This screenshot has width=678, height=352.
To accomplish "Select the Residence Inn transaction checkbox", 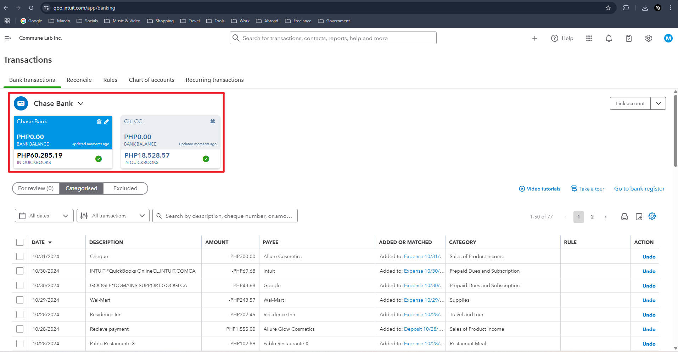I will pyautogui.click(x=20, y=314).
